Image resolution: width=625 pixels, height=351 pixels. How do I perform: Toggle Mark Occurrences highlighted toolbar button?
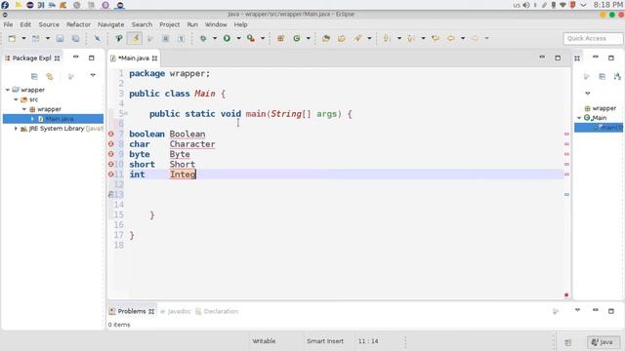click(x=135, y=39)
